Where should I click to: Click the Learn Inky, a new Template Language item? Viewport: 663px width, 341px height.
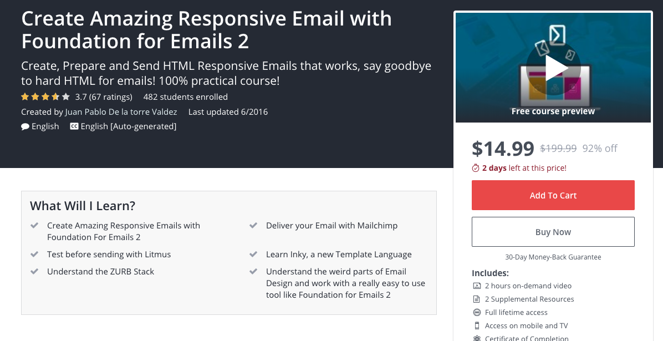pyautogui.click(x=339, y=255)
